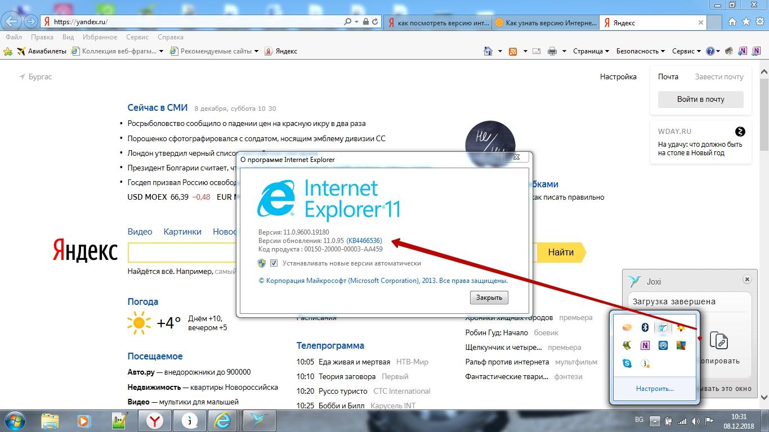The image size is (769, 432).
Task: Add to favorites bar with the star-arrow icon
Action: (x=8, y=51)
